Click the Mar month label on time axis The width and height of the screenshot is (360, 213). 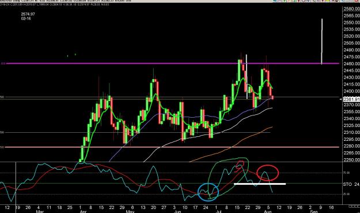tap(40, 211)
